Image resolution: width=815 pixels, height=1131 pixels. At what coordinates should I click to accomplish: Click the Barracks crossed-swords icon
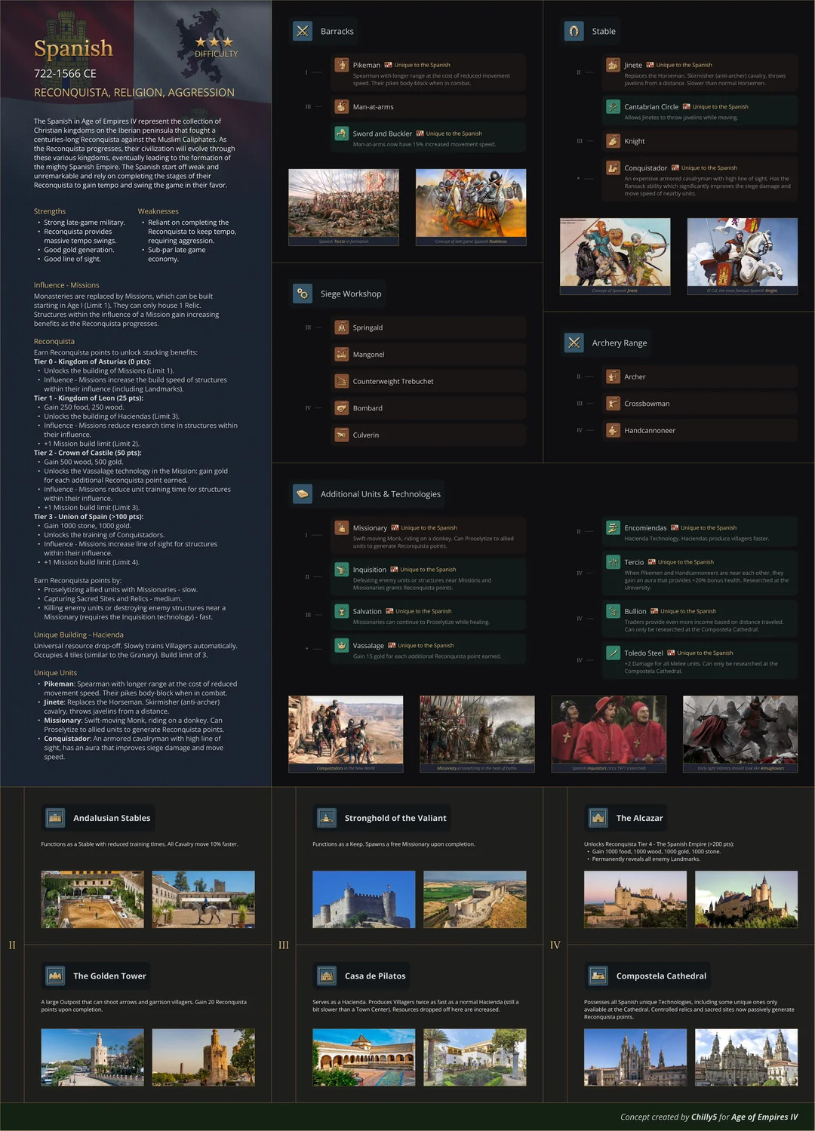tap(303, 31)
